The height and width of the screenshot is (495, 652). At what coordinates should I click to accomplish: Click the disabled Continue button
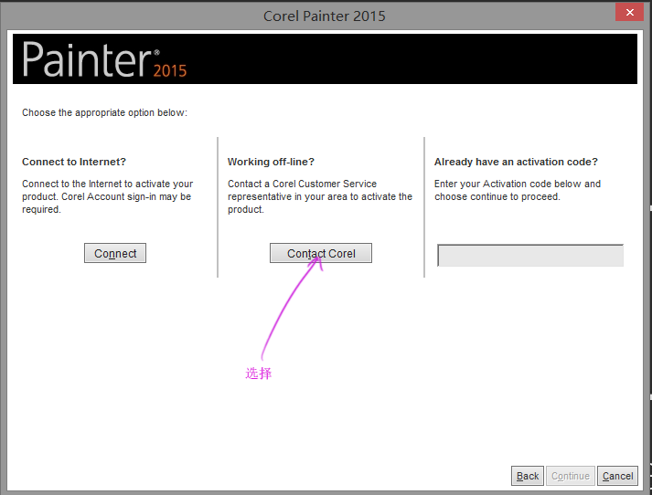click(x=570, y=476)
